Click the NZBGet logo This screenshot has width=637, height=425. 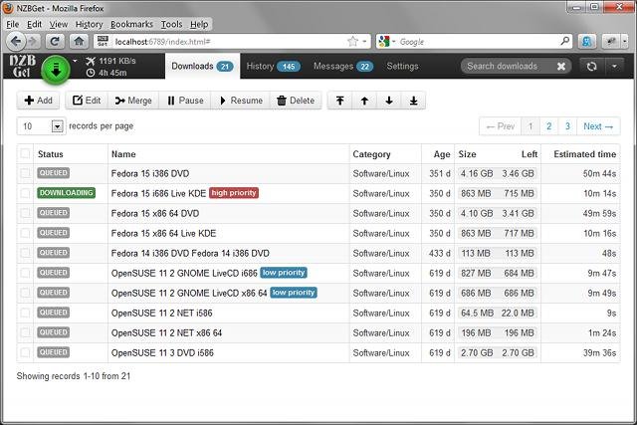tap(22, 67)
